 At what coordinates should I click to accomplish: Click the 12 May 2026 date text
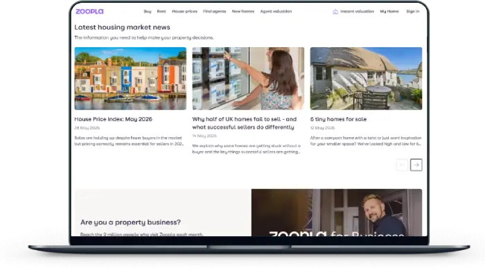pos(322,127)
